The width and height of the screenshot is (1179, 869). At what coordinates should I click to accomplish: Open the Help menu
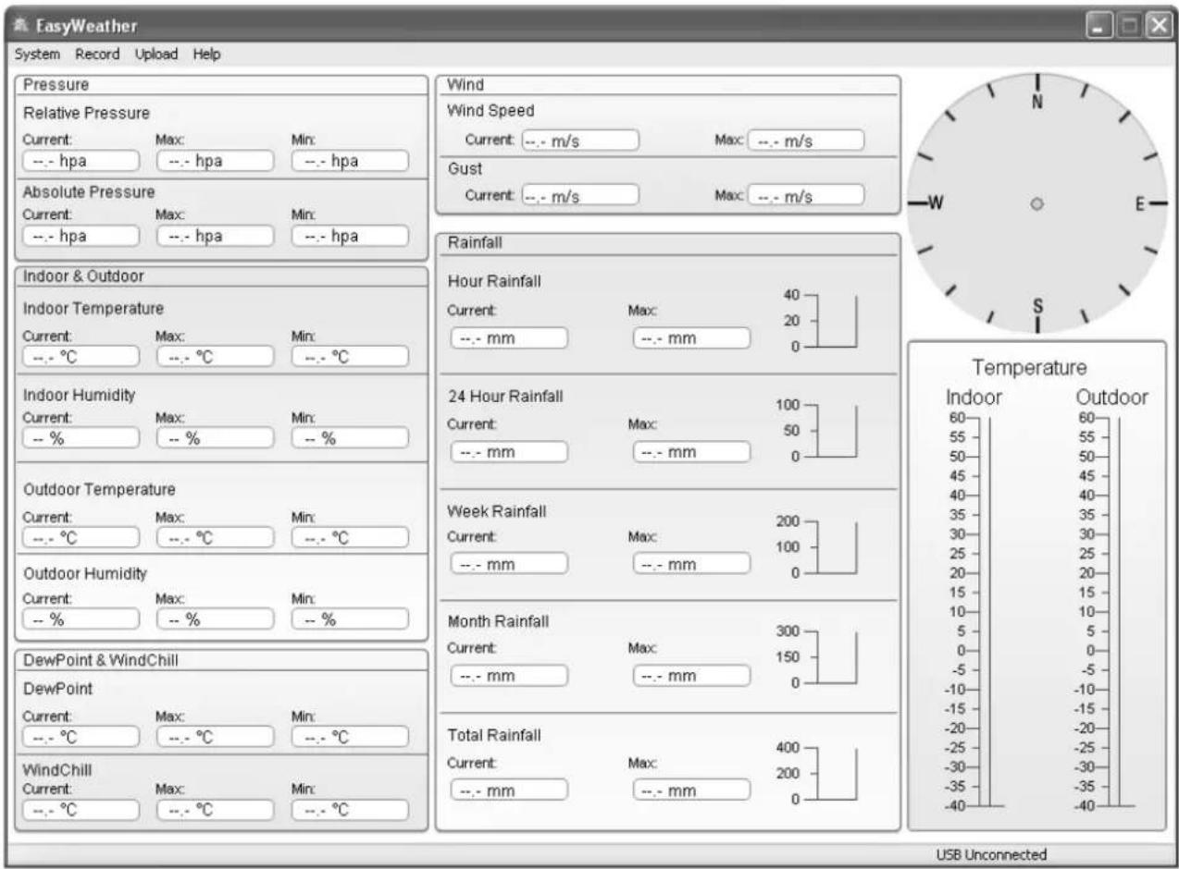(x=207, y=54)
